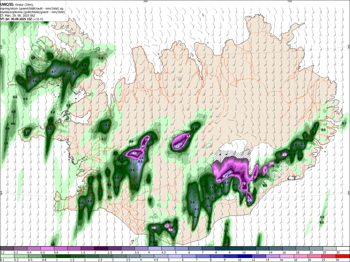Click the '2.0' precipitation value in east Iceland
Screen dimensions: 350x262
coord(300,158)
